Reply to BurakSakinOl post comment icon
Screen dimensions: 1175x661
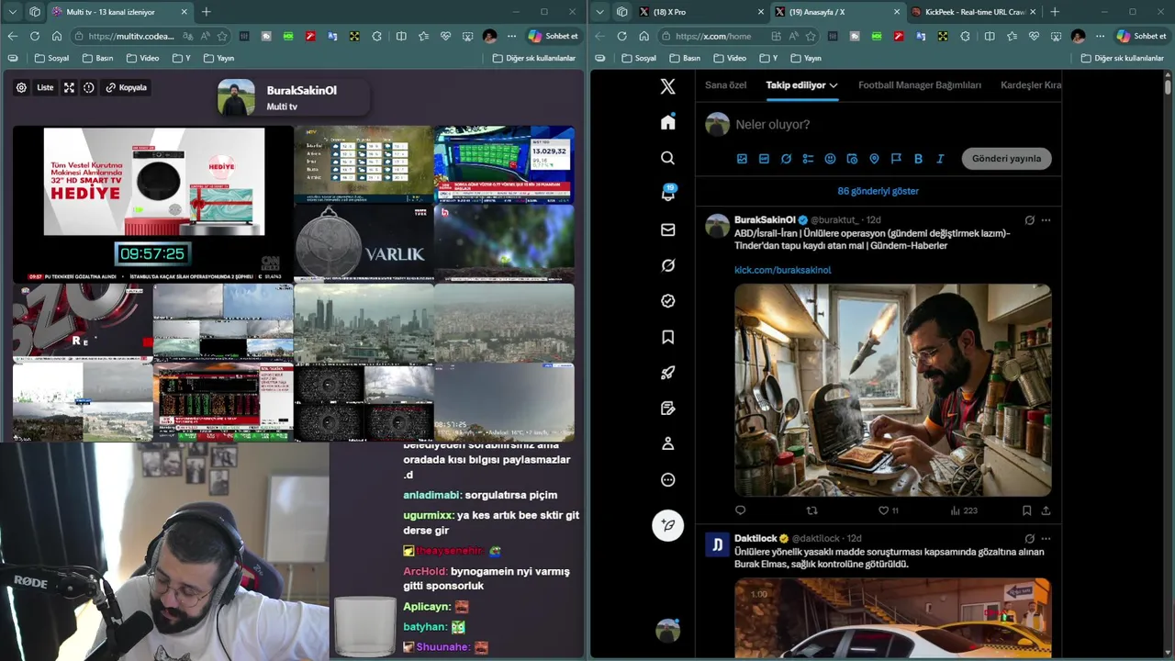coord(740,510)
